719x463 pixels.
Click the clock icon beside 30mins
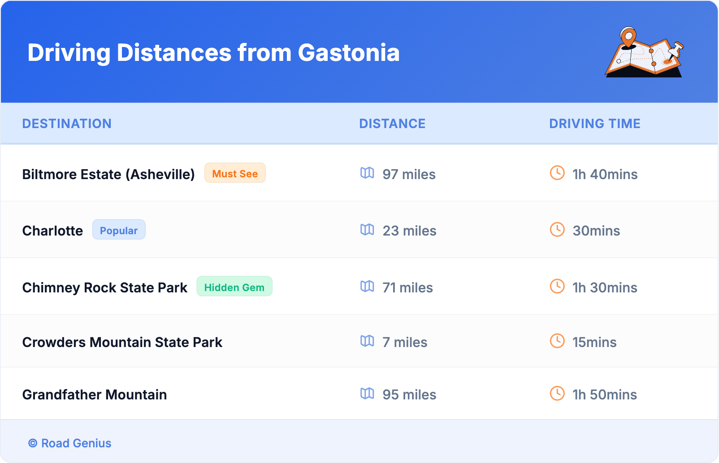pyautogui.click(x=557, y=230)
